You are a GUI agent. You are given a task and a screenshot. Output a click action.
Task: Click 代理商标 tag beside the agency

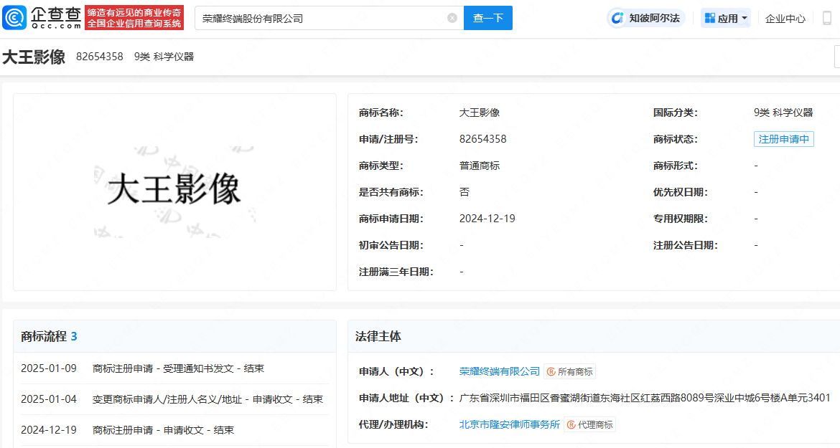tap(590, 424)
